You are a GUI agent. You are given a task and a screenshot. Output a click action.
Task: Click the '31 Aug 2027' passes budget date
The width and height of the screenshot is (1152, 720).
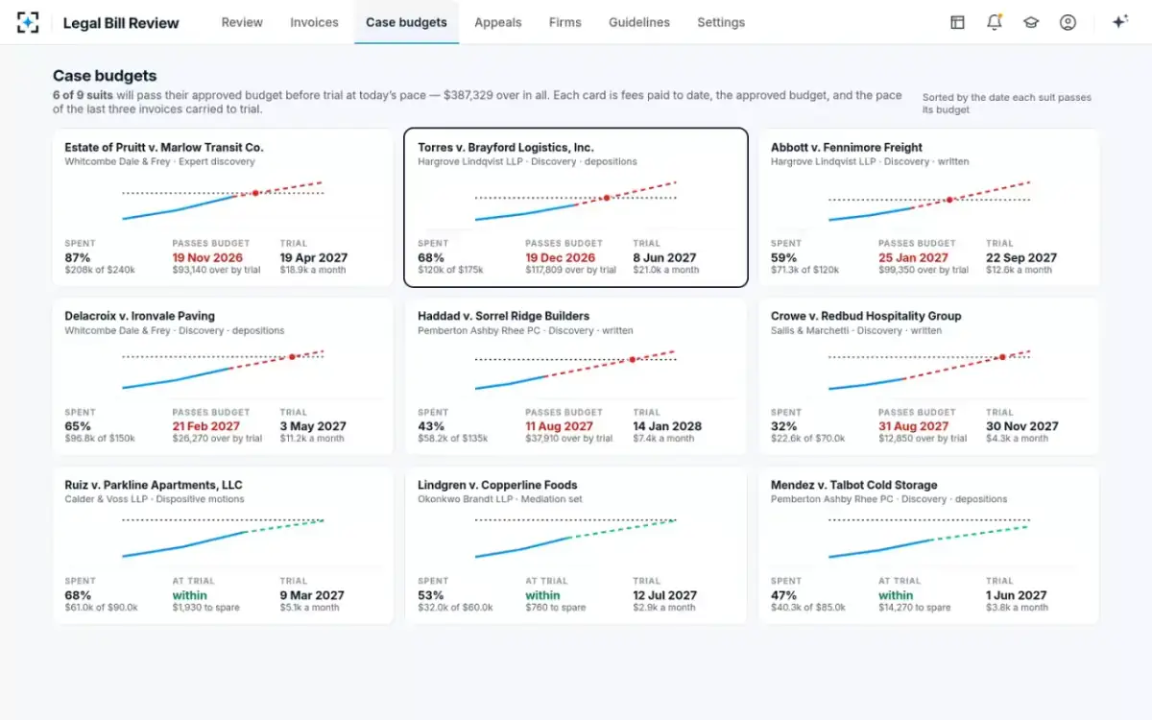click(x=914, y=426)
